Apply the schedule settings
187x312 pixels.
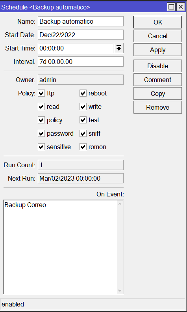[157, 50]
